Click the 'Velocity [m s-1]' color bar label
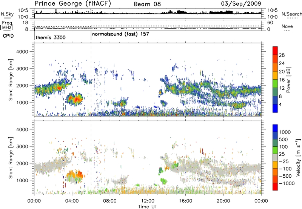The image size is (302, 209). coord(298,157)
